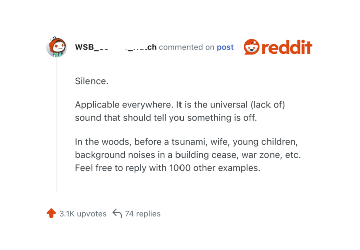This screenshot has width=360, height=250.
Task: Click the reddit wordmark text
Action: tap(287, 47)
